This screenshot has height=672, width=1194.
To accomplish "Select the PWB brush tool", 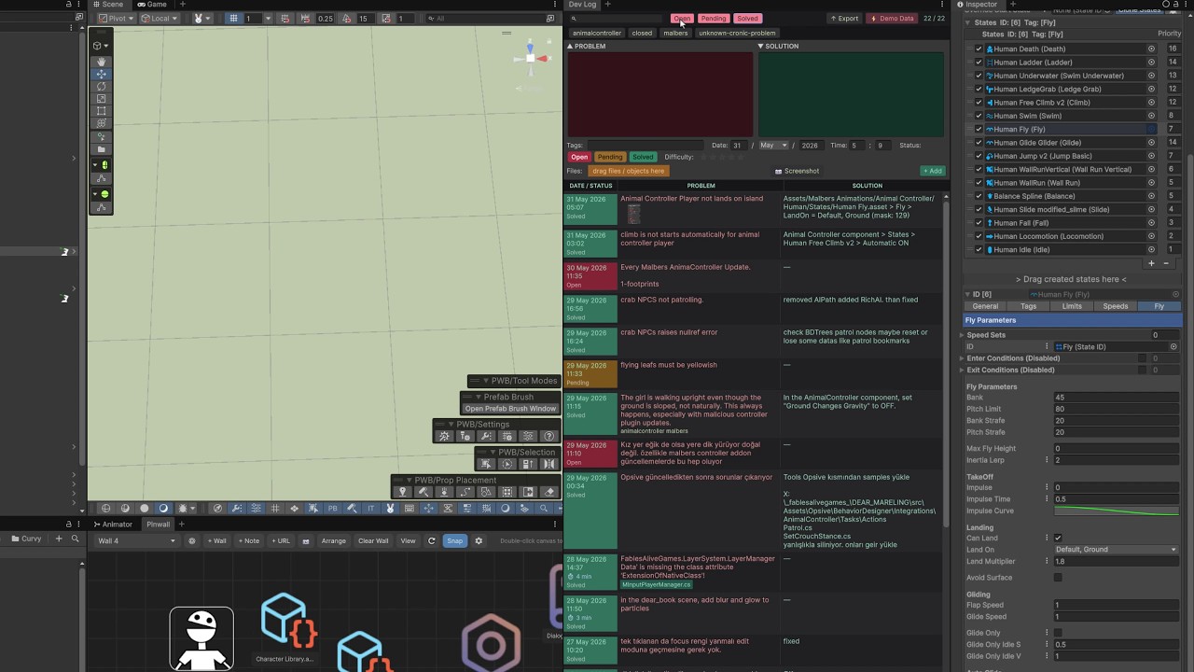I will [423, 492].
